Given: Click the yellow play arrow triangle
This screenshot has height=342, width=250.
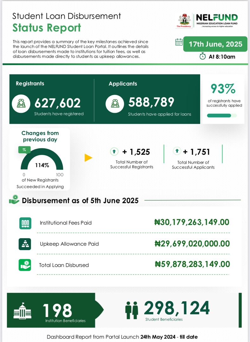Looking at the screenshot, I should pyautogui.click(x=88, y=157).
